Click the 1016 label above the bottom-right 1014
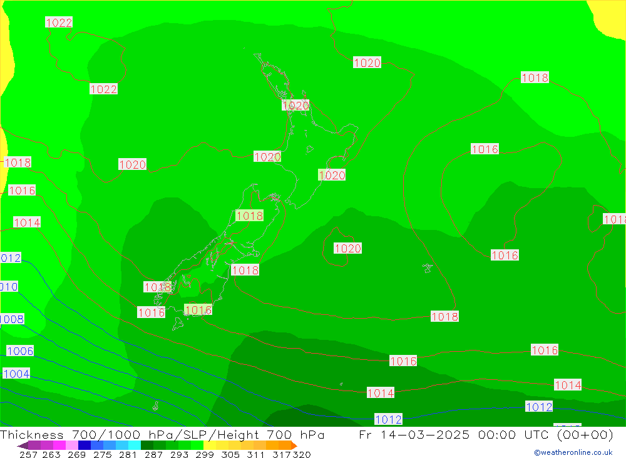This screenshot has width=626, height=458. [x=545, y=350]
